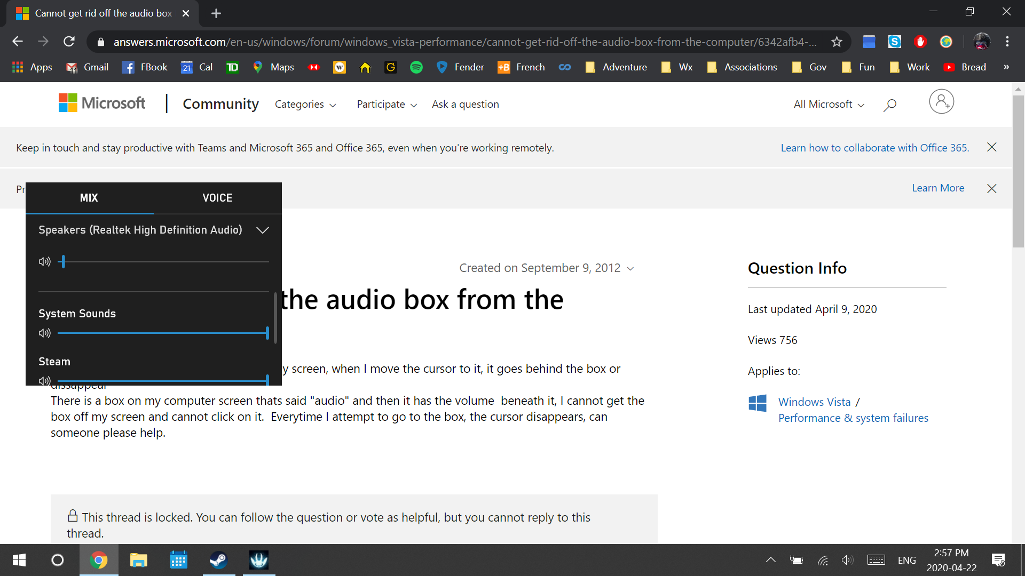Go back to previous page
This screenshot has width=1025, height=576.
pos(18,42)
